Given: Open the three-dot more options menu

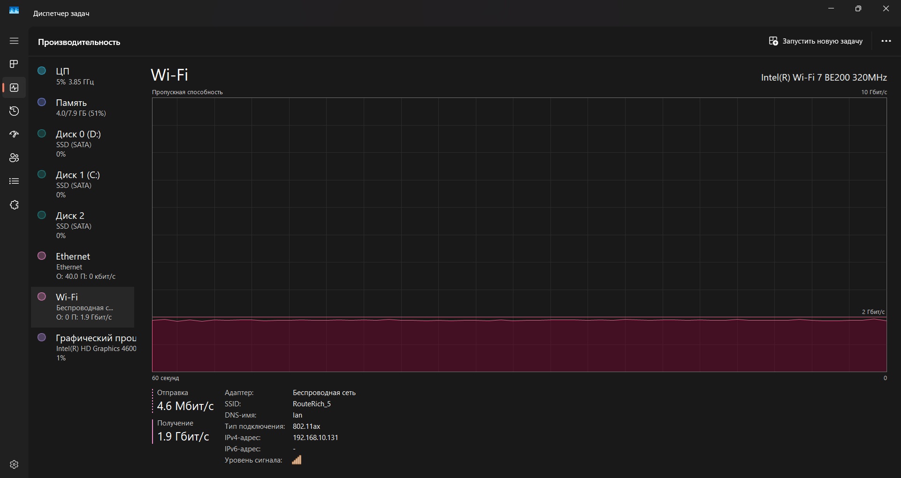Looking at the screenshot, I should point(886,41).
